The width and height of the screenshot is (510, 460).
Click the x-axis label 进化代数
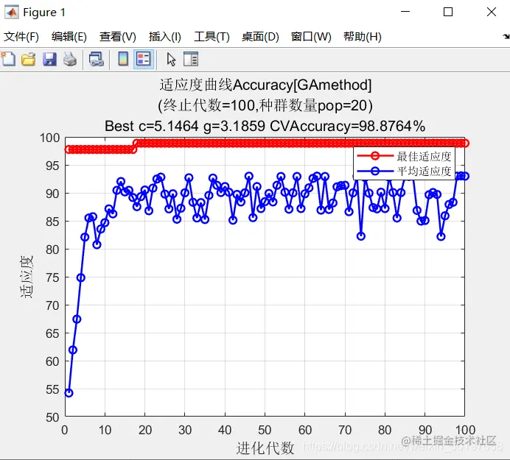pyautogui.click(x=265, y=448)
